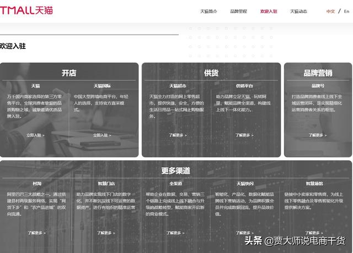Click 了解更多 under 全渠道

click(175, 233)
